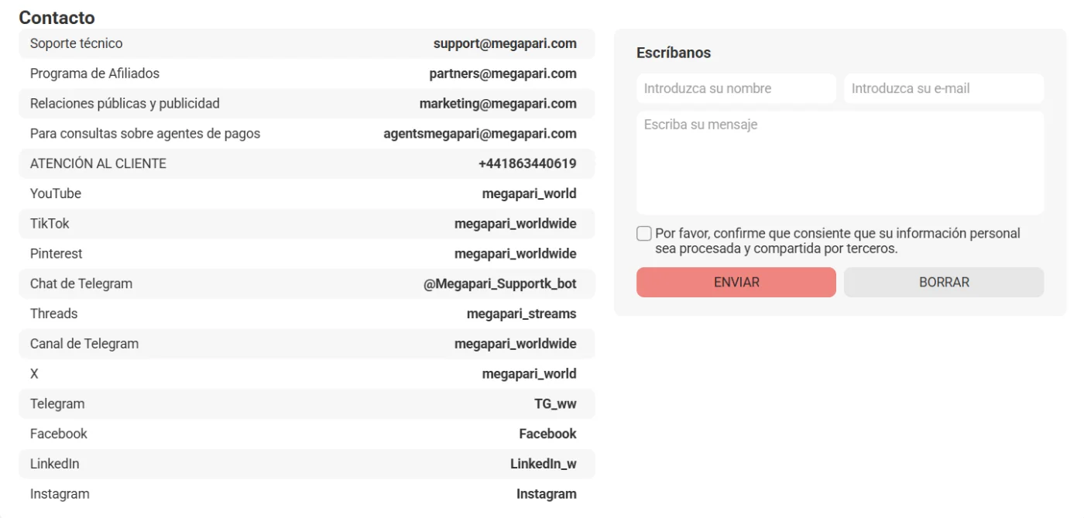Select the 'TikTok' row label

point(50,224)
